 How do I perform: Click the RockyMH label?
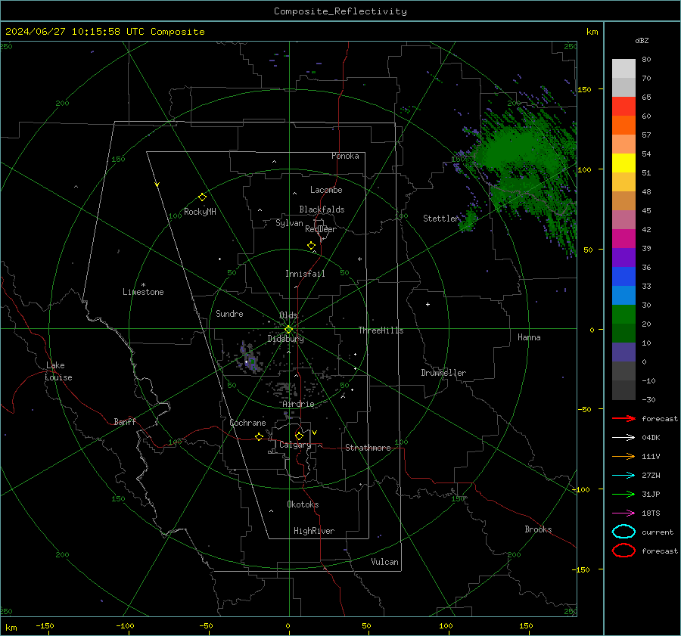pos(200,212)
